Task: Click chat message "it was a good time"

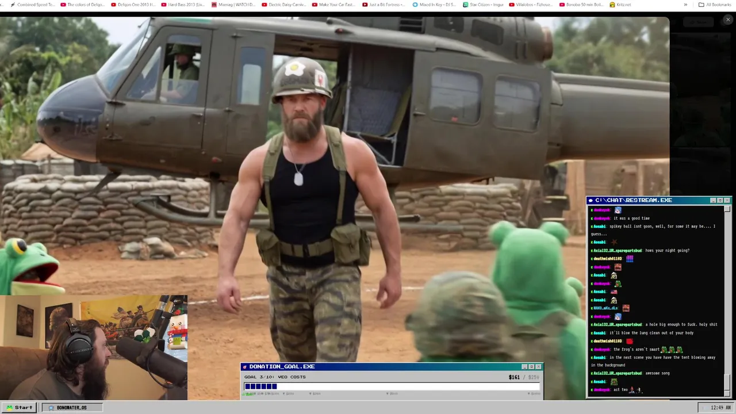Action: point(631,218)
